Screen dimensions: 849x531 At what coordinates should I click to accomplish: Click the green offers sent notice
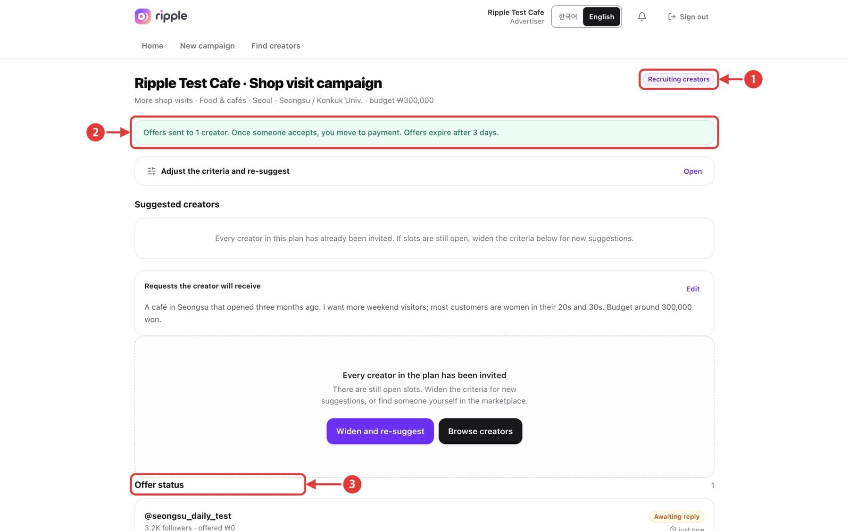[x=424, y=133]
